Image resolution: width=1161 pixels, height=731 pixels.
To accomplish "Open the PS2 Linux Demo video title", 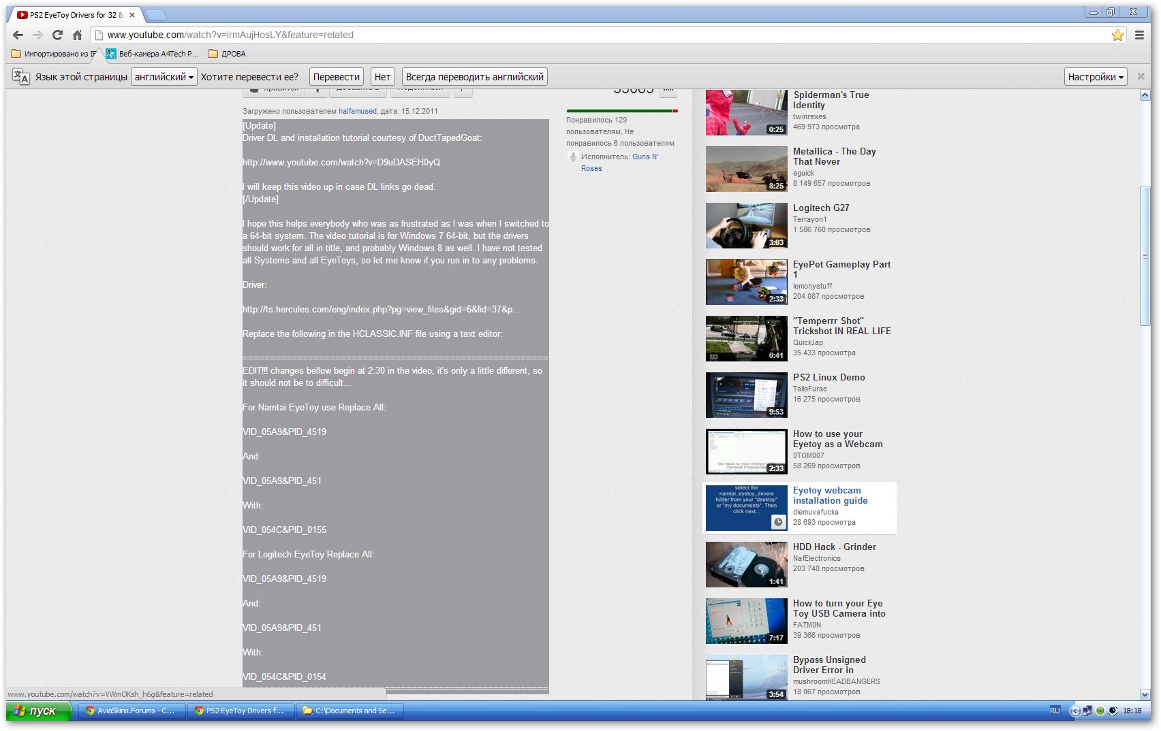I will pos(829,377).
